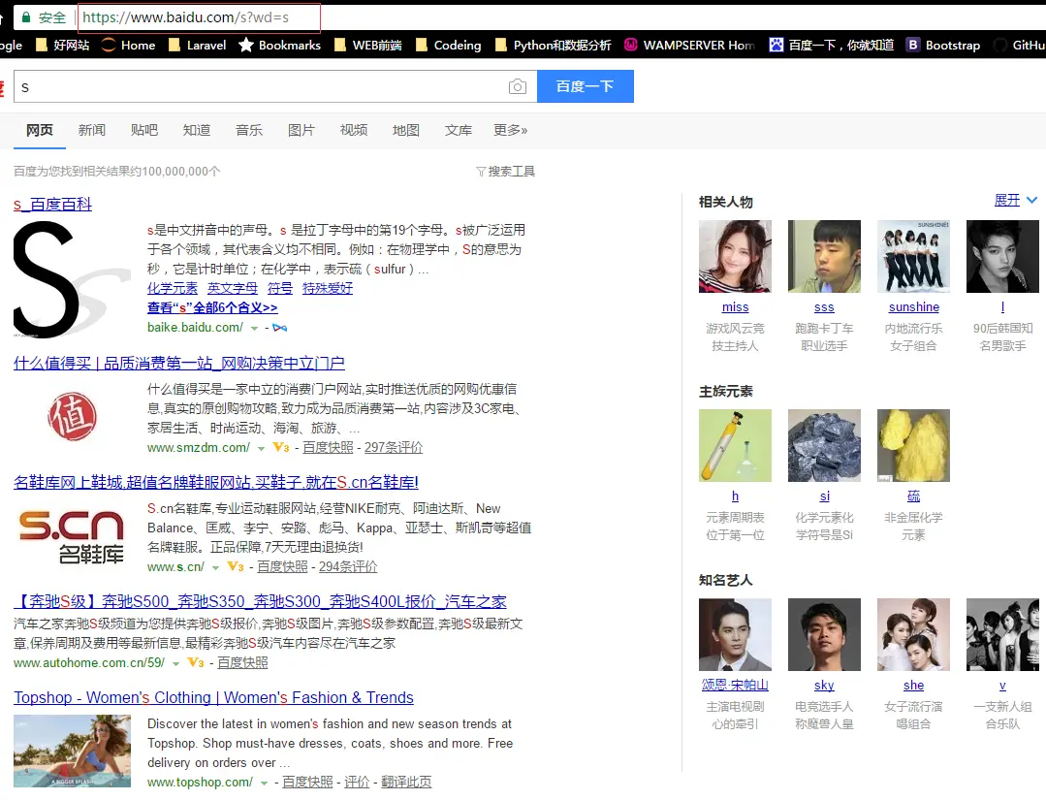The height and width of the screenshot is (800, 1046).
Task: Click the 化学元素 sub-link
Action: [173, 288]
